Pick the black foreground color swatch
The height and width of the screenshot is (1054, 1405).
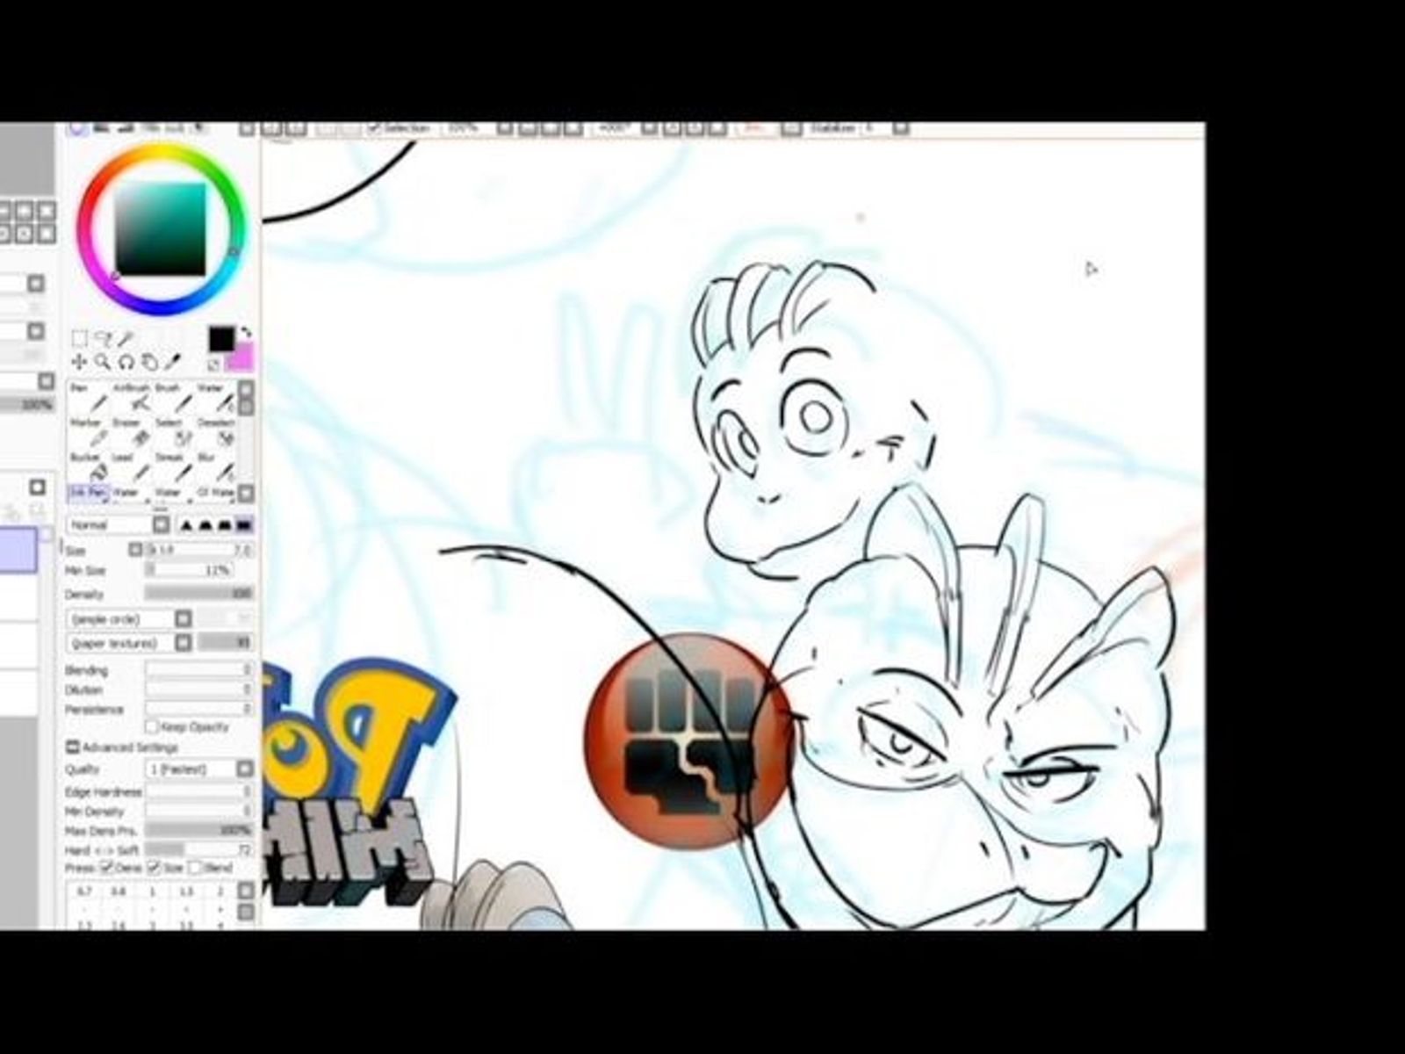[x=221, y=339]
